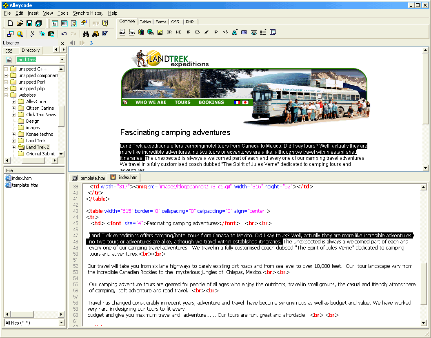Refresh the preview with the blue arrows icon
This screenshot has width=431, height=338.
[x=91, y=43]
